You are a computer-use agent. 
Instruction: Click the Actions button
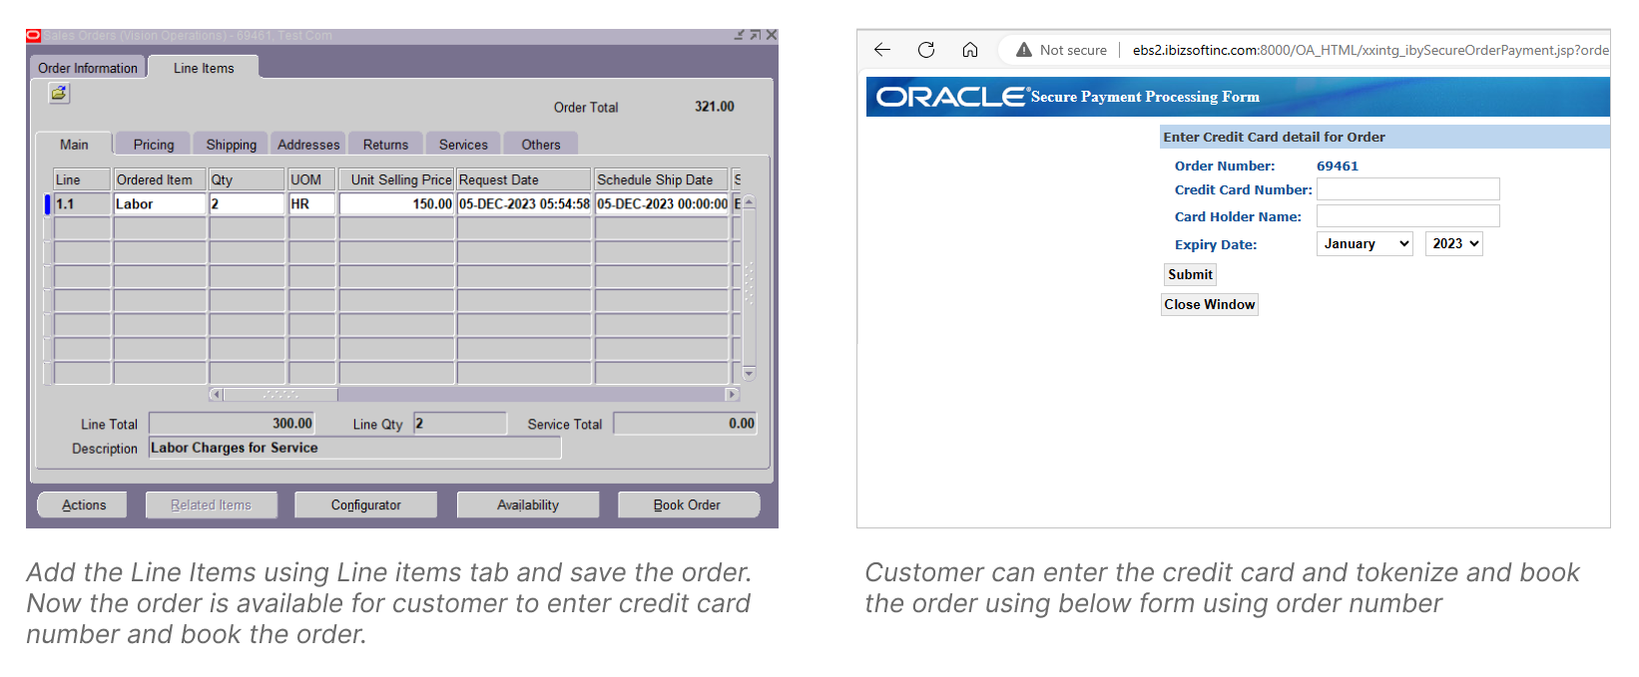[84, 505]
